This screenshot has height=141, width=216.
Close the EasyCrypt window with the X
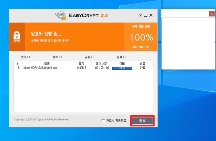pos(151,15)
